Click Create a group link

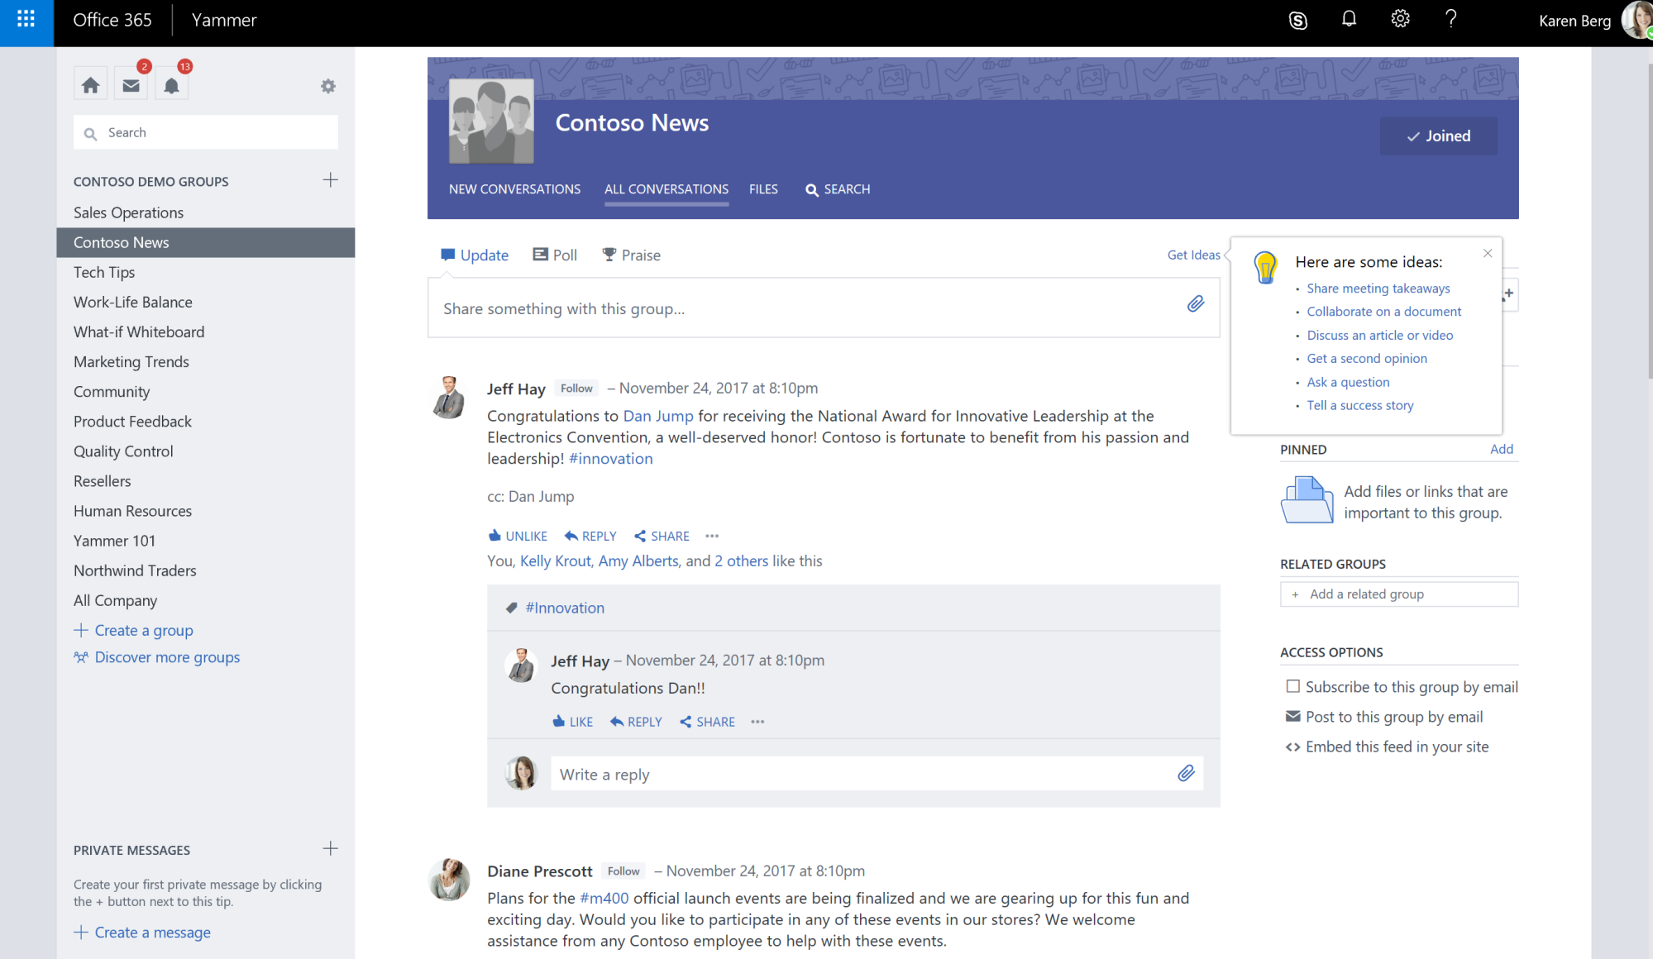(134, 630)
